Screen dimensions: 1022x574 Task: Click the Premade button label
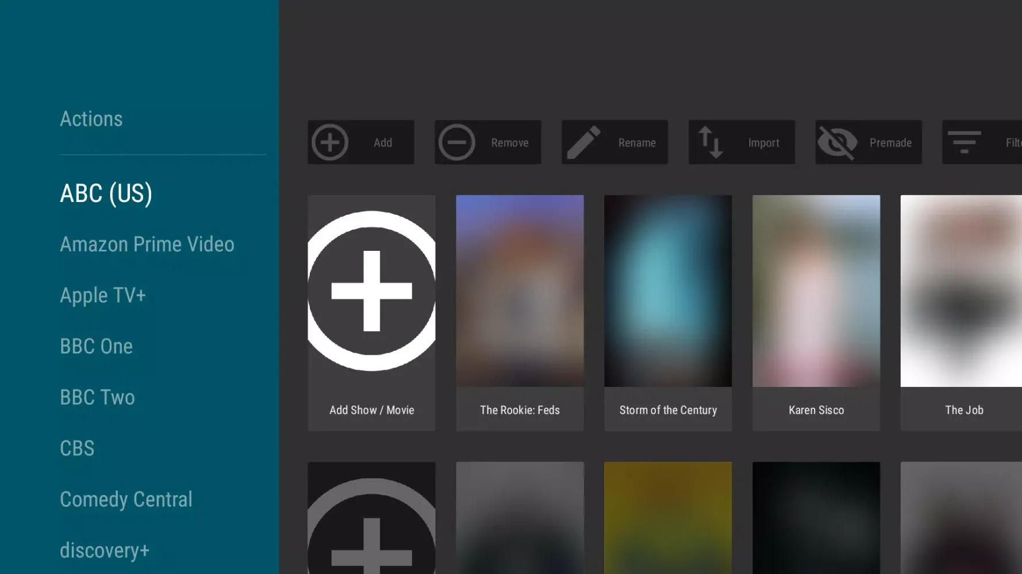(890, 143)
